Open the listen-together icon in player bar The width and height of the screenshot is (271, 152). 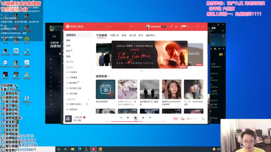182,119
